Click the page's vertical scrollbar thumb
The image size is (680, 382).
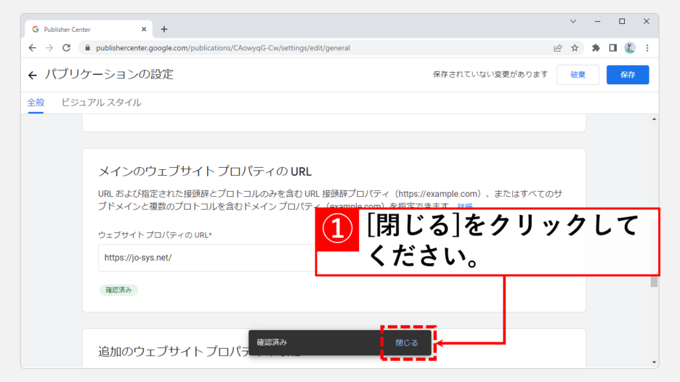point(653,282)
